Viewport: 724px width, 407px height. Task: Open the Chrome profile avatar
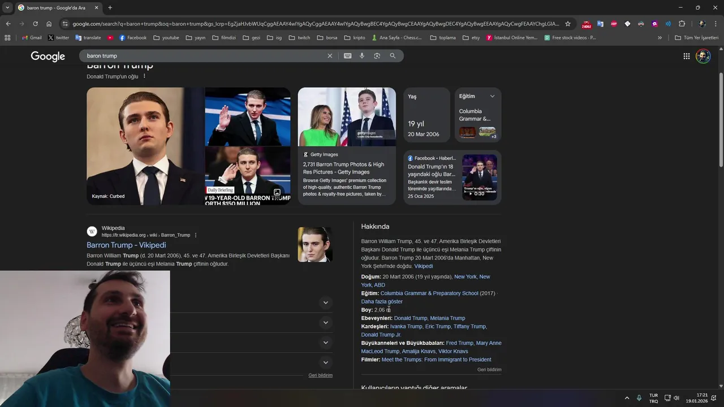click(x=702, y=24)
